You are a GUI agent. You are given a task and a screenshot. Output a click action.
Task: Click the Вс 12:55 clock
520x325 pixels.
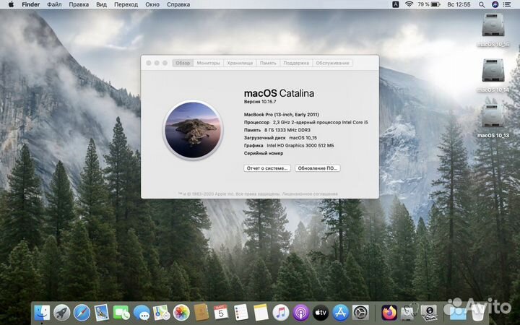coord(459,4)
